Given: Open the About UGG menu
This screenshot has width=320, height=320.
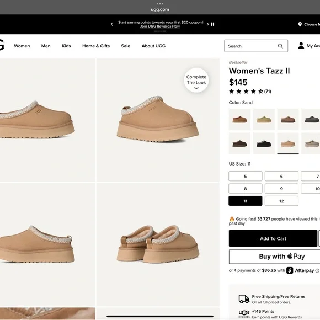Looking at the screenshot, I should click(153, 46).
